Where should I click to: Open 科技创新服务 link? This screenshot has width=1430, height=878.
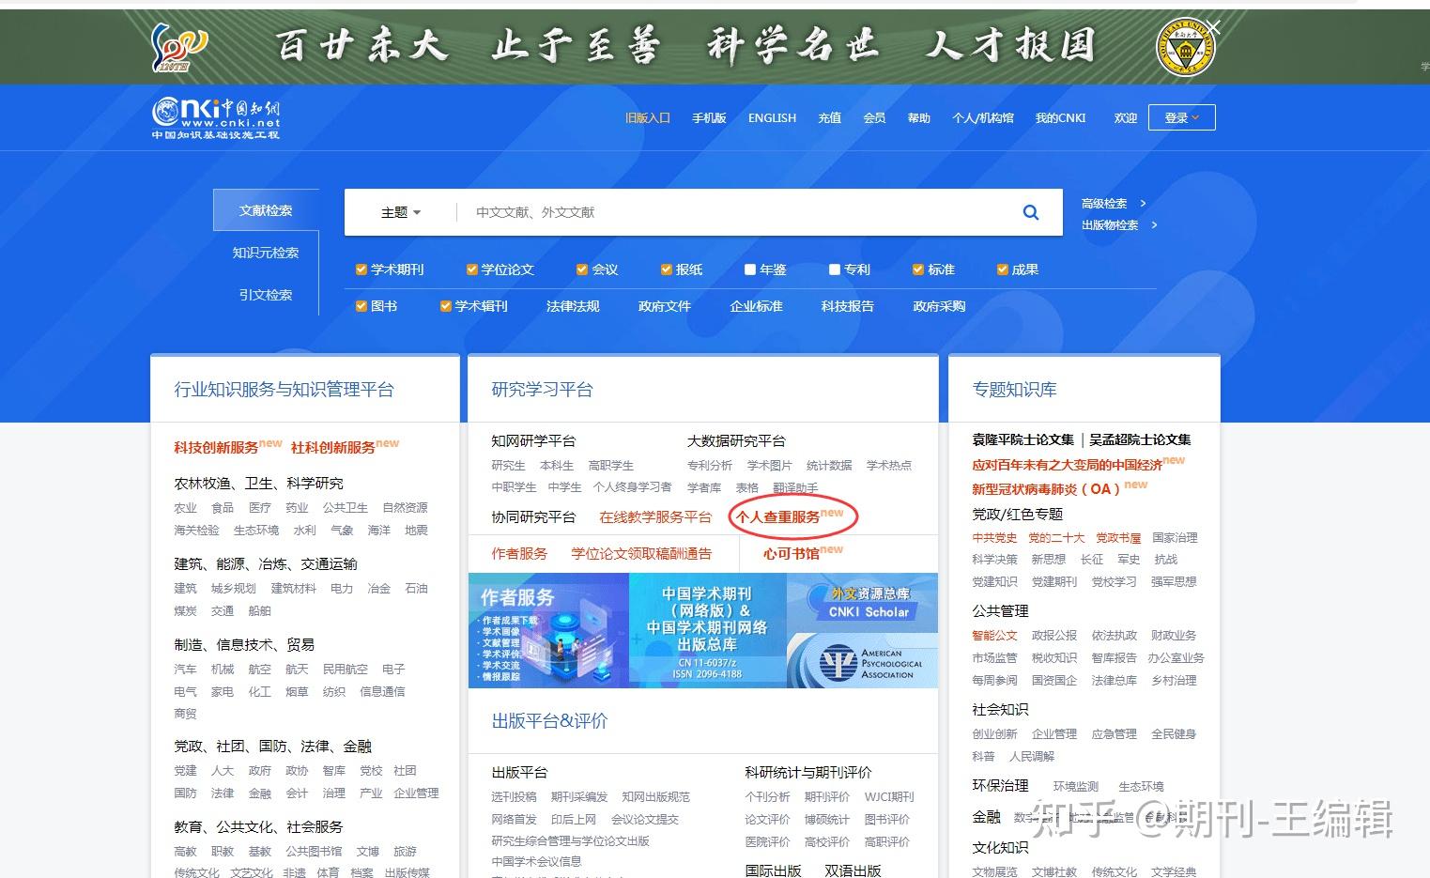216,448
